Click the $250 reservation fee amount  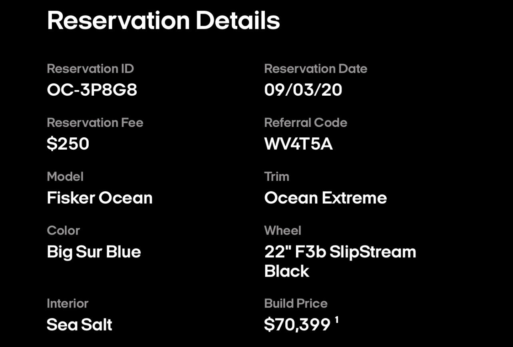tap(68, 144)
